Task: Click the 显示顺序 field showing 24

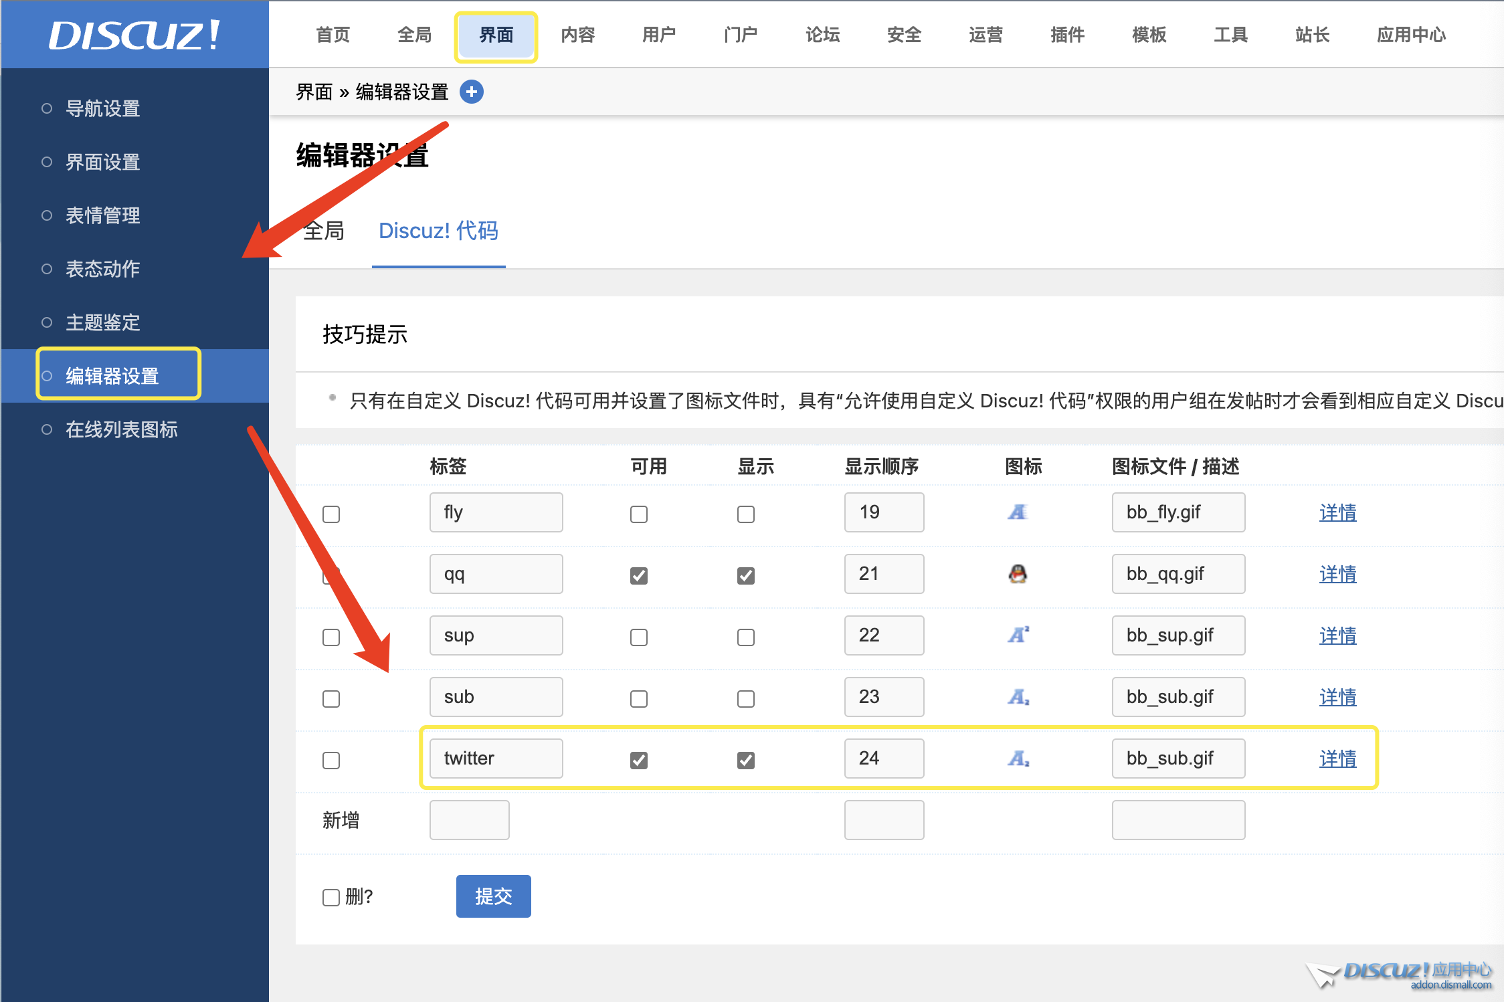Action: click(x=883, y=759)
